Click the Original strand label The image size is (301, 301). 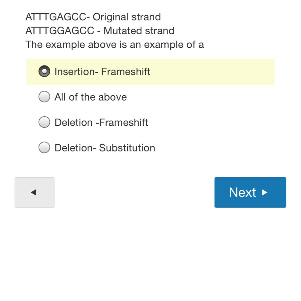(127, 17)
